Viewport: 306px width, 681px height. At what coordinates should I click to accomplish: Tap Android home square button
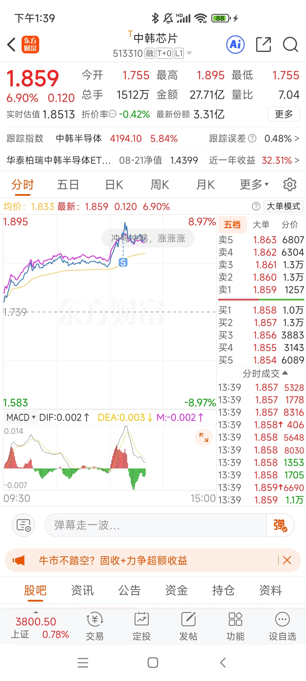[153, 663]
